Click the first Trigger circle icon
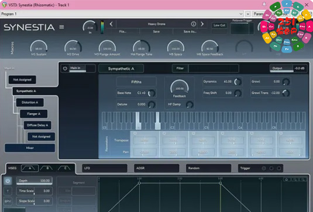 264,168
